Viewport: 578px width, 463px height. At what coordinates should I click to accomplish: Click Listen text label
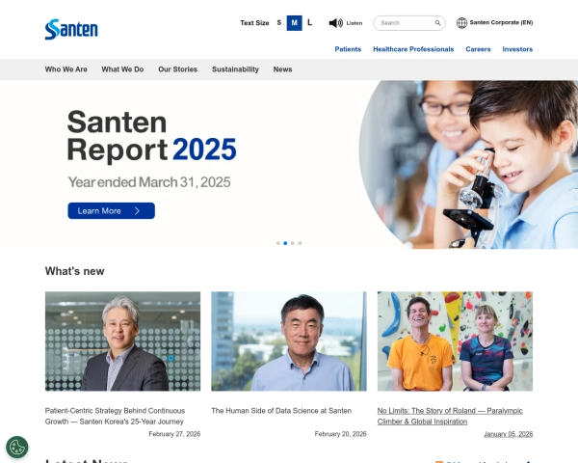point(355,23)
